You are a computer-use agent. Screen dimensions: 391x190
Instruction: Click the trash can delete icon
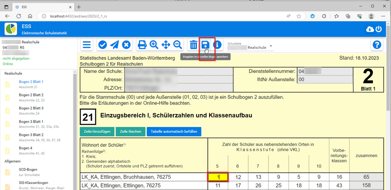click(194, 45)
